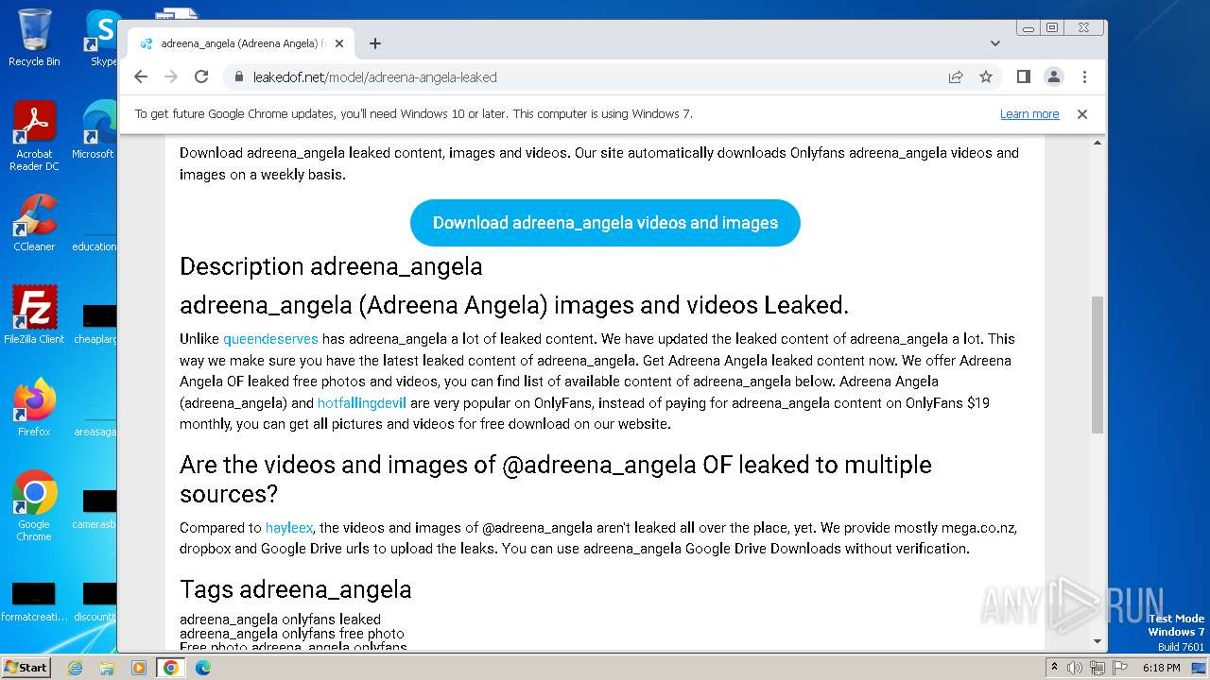This screenshot has height=680, width=1210.
Task: Open the Skype desktop shortcut
Action: pos(102,38)
